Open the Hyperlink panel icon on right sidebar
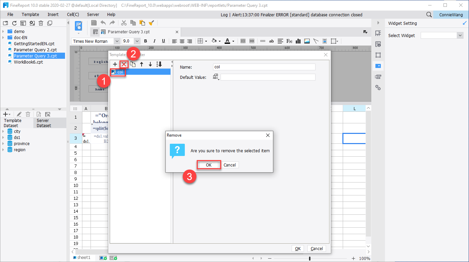Viewport: 469px width, 262px height. click(x=378, y=87)
